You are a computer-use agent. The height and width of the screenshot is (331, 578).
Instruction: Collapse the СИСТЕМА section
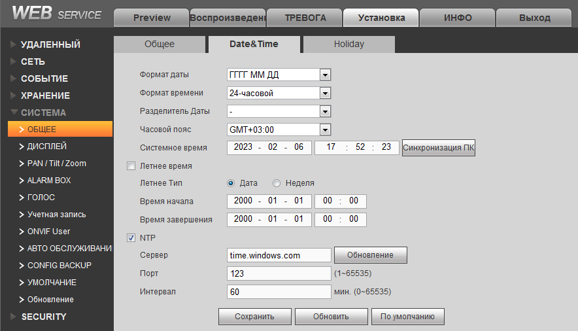43,113
